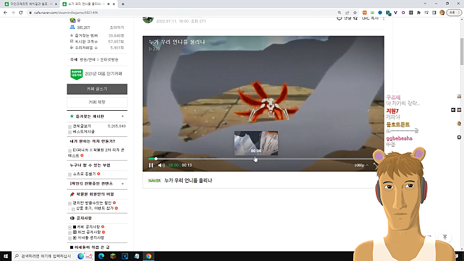Open the browser zoom magnifier icon

coord(339,12)
